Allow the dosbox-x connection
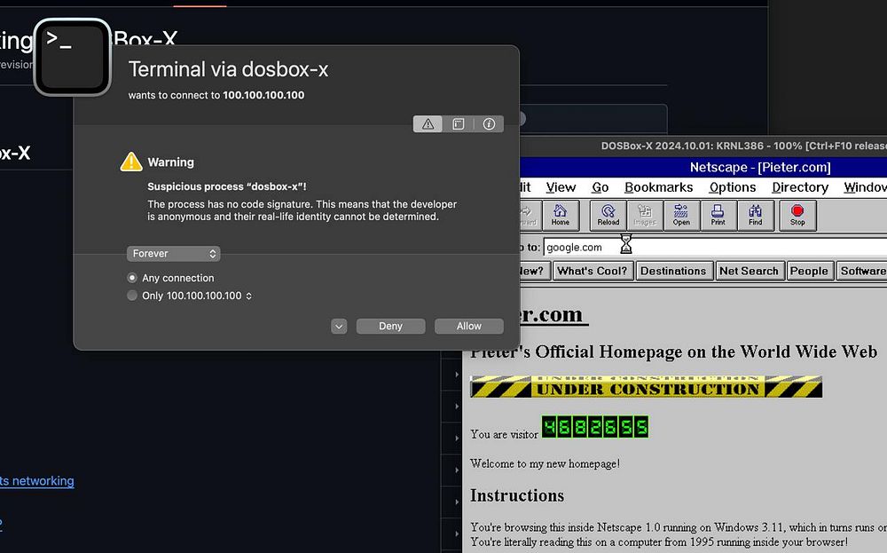887x553 pixels. 469,326
